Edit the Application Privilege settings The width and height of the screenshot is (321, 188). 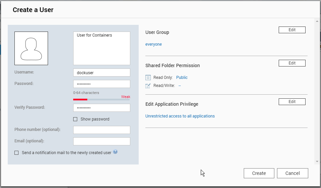click(292, 102)
